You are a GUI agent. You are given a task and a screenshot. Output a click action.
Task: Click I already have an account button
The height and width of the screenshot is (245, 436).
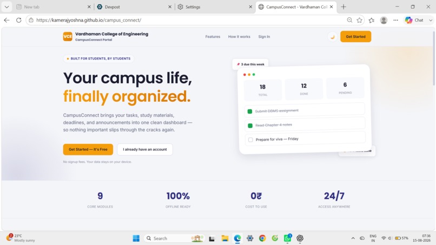pyautogui.click(x=145, y=149)
